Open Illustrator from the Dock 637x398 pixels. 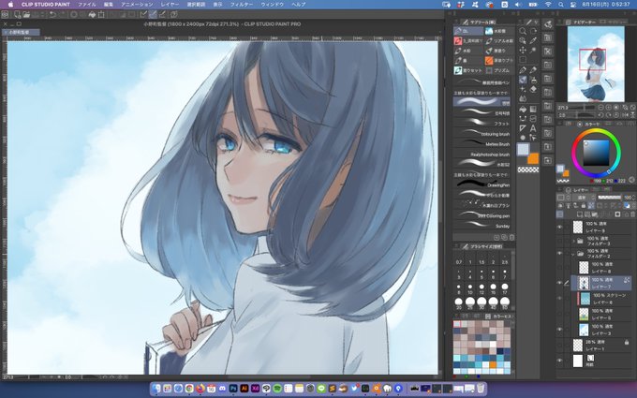244,389
